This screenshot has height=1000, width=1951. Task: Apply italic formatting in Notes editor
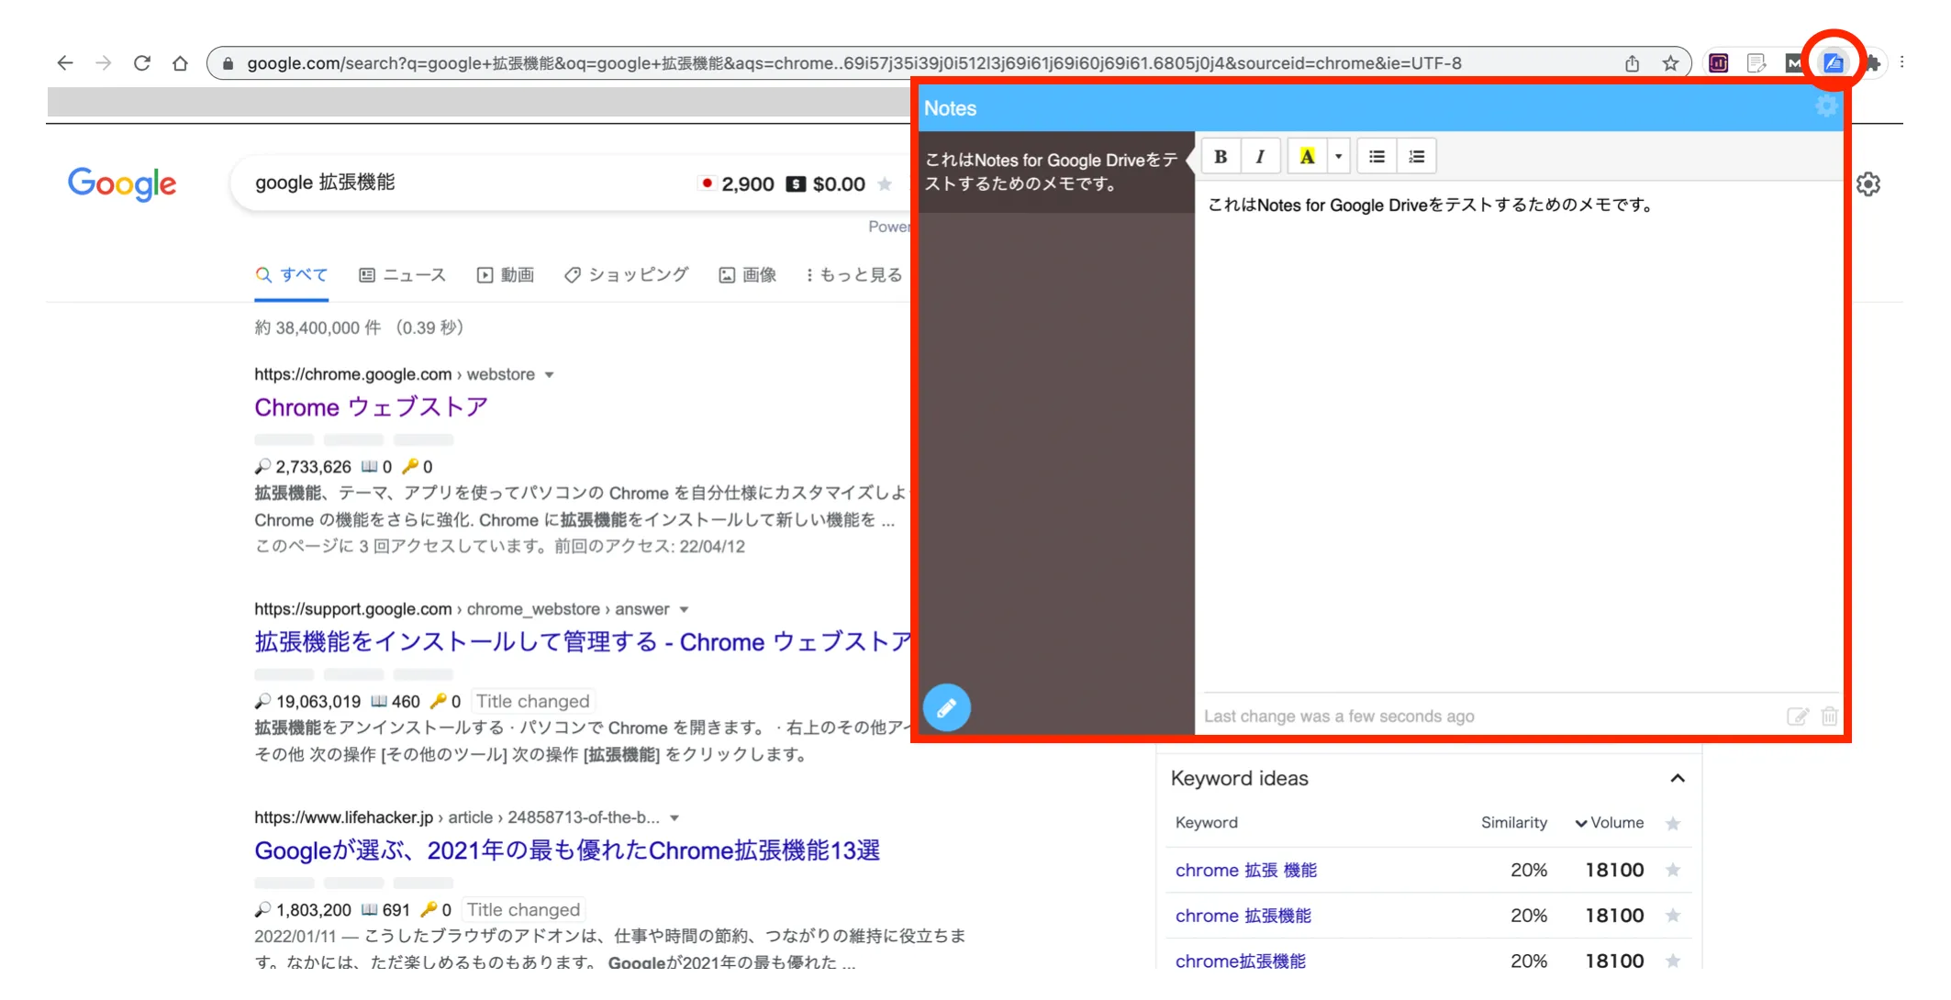pos(1261,157)
